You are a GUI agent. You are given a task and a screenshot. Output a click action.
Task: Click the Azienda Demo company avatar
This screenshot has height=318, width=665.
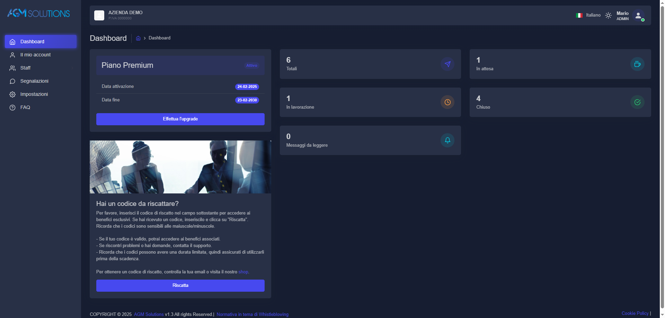(x=99, y=15)
